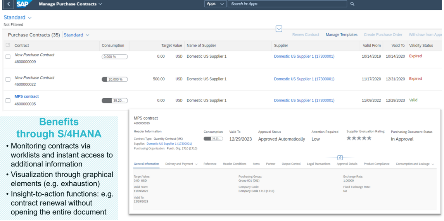Click the Supplier Evaluation star rating
This screenshot has width=444, height=221.
point(359,138)
